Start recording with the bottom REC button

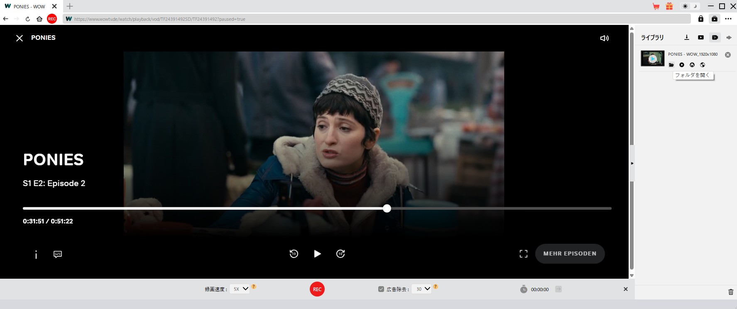coord(317,289)
